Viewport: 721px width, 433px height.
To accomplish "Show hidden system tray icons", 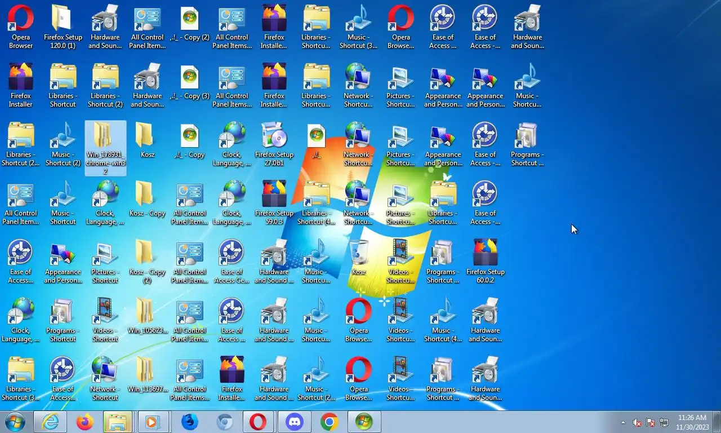I will pos(623,422).
